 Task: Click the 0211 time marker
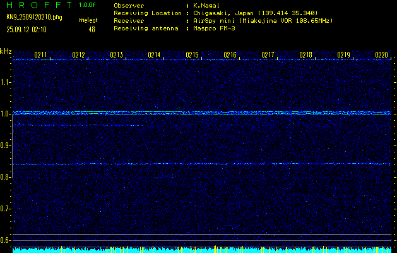(x=40, y=55)
